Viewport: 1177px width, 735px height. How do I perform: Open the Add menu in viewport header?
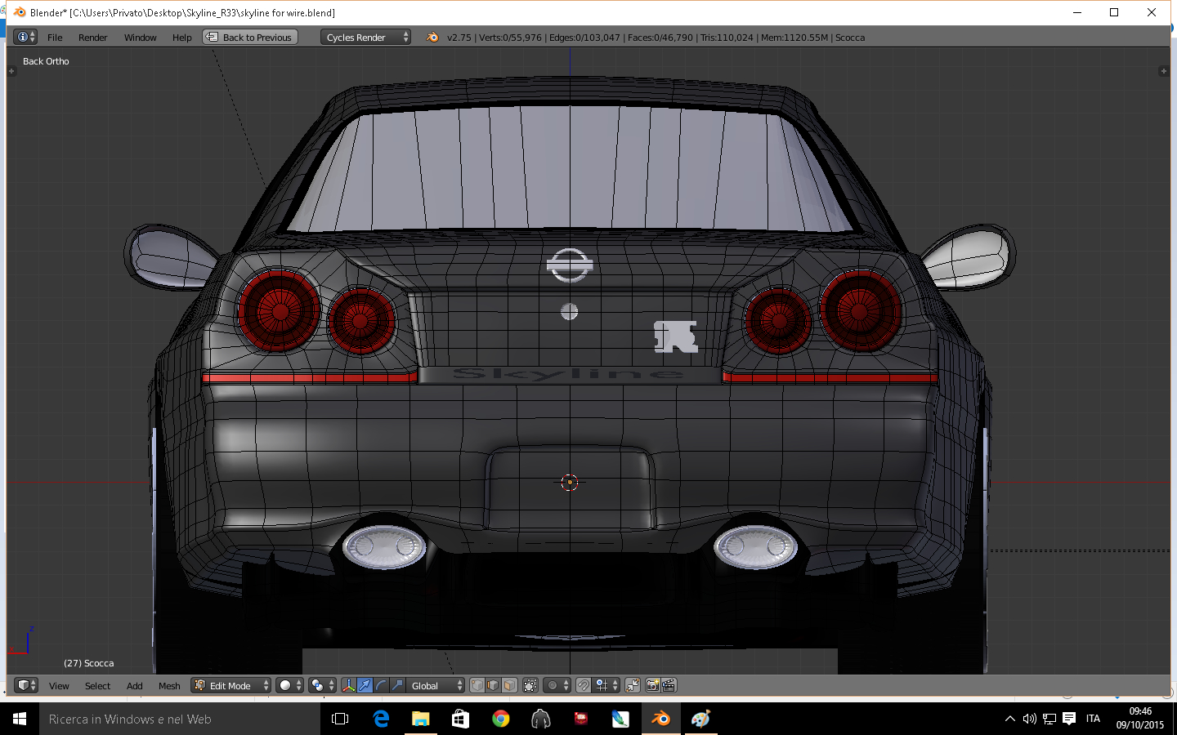pyautogui.click(x=135, y=686)
